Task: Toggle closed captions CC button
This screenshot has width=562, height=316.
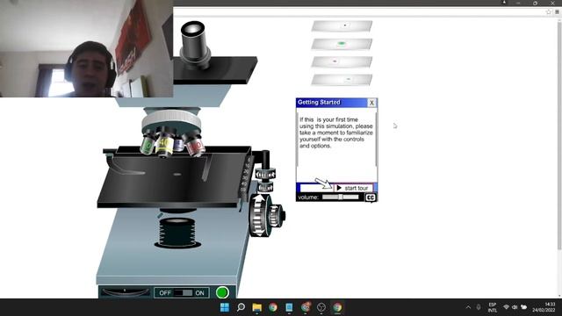Action: 371,197
